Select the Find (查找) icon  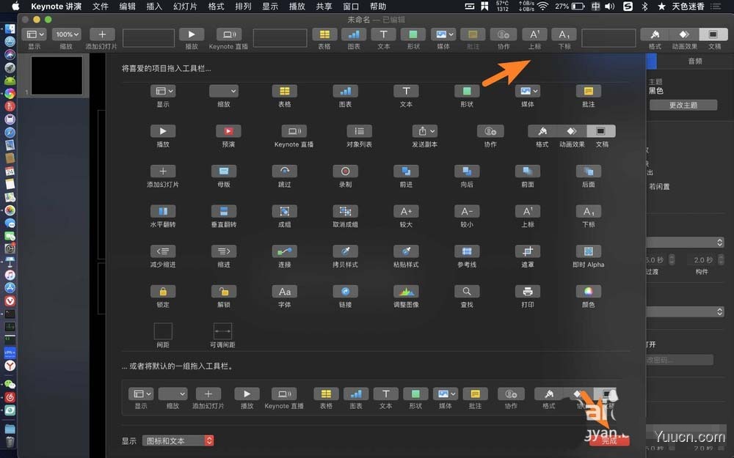[x=467, y=292]
